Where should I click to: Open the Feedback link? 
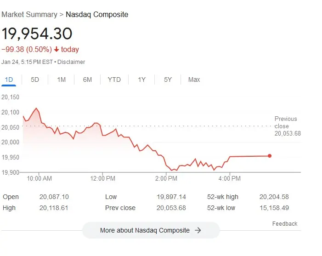285,224
